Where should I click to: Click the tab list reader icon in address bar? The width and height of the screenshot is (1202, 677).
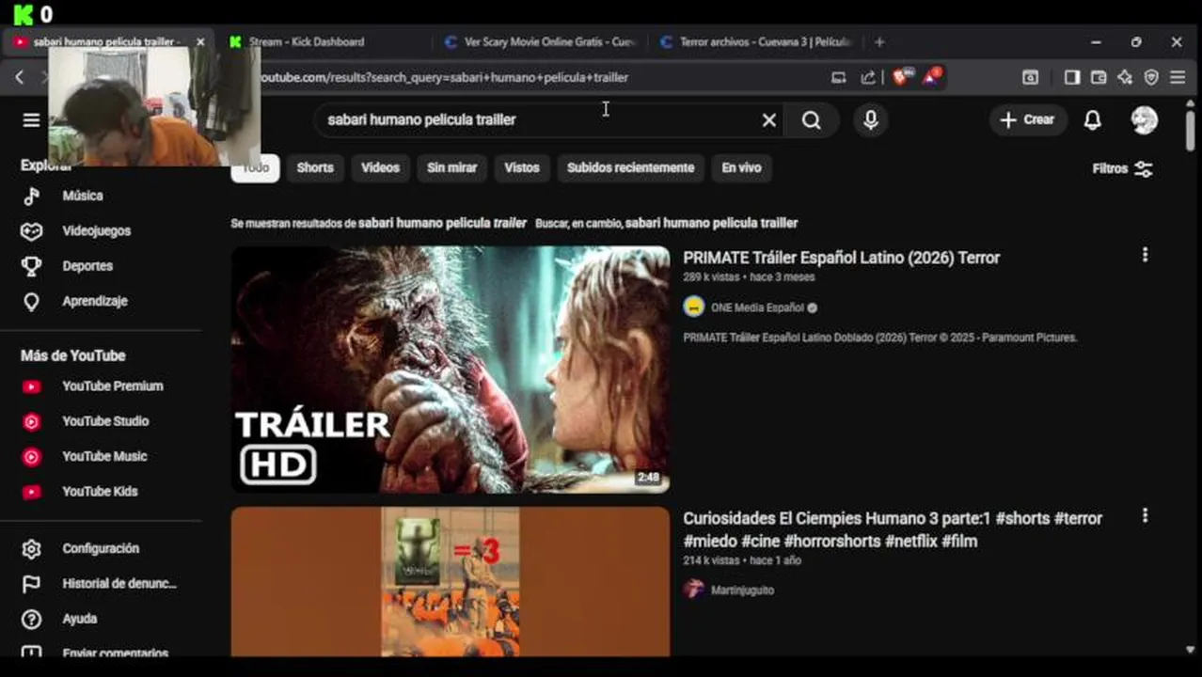[x=838, y=77]
